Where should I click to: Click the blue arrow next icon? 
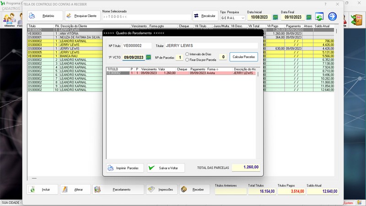(x=332, y=16)
